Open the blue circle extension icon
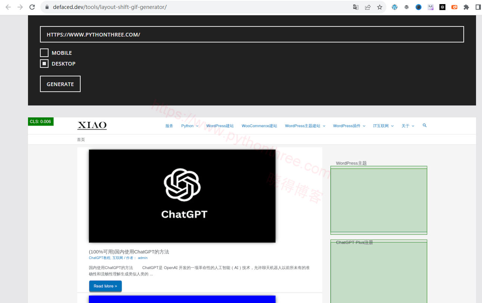Screen dimensions: 482x303 [419, 7]
